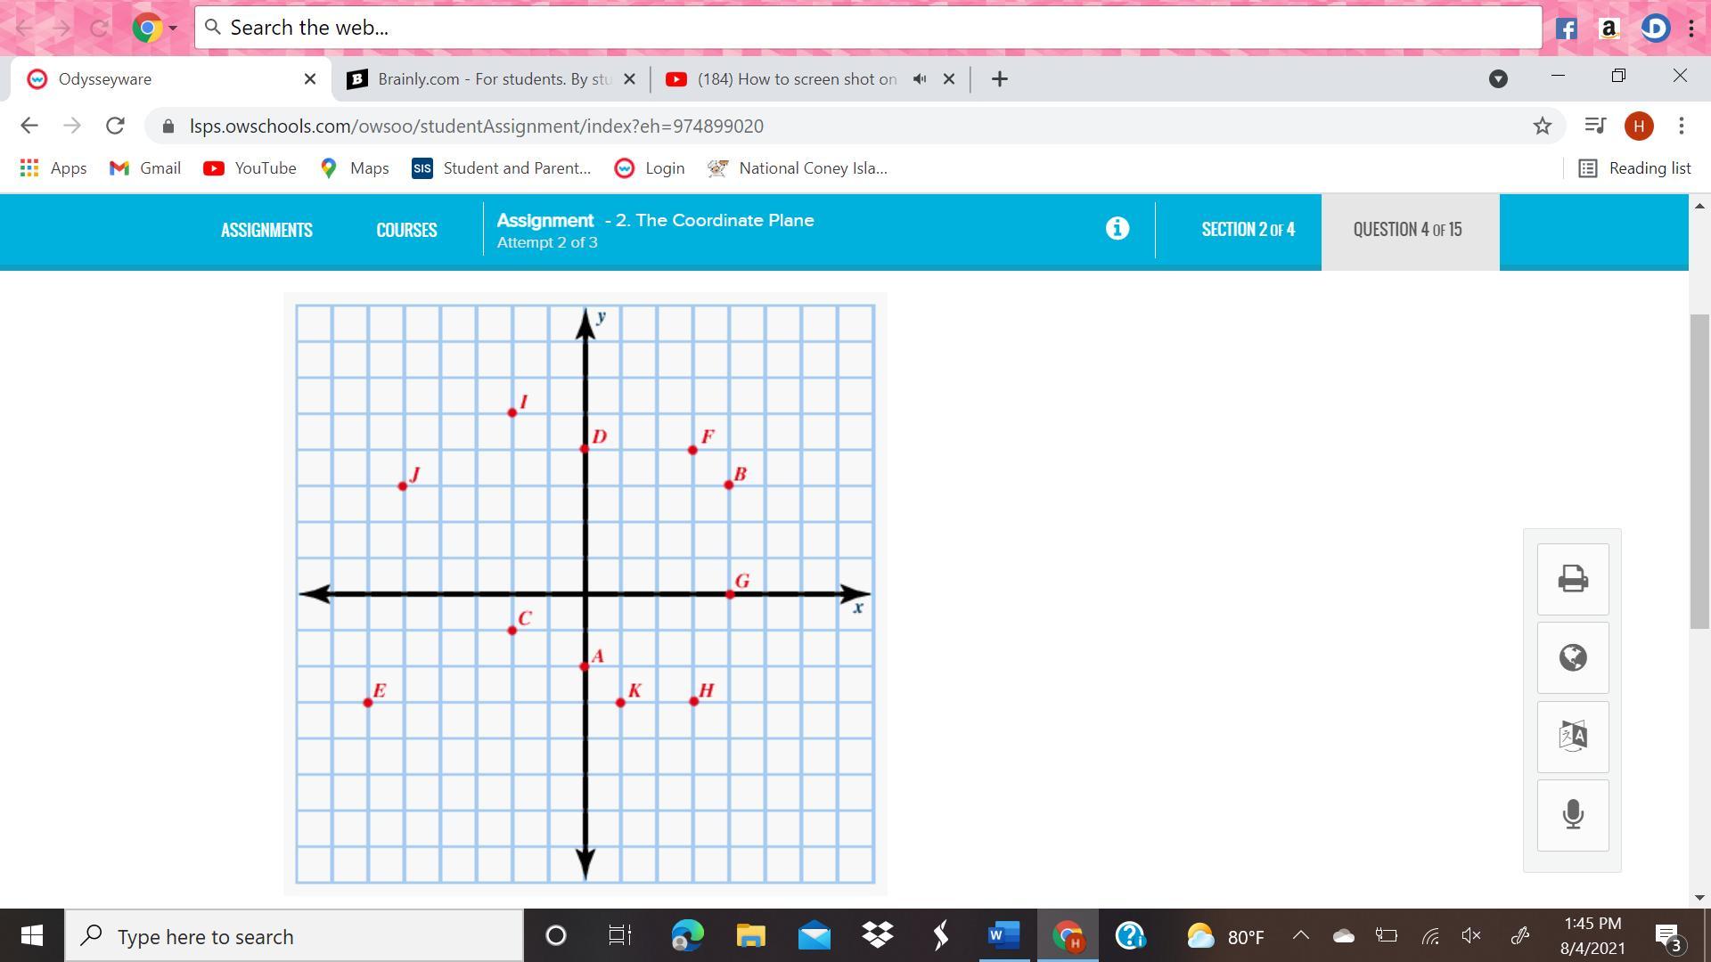Click the translate language icon
1711x962 pixels.
(1573, 737)
